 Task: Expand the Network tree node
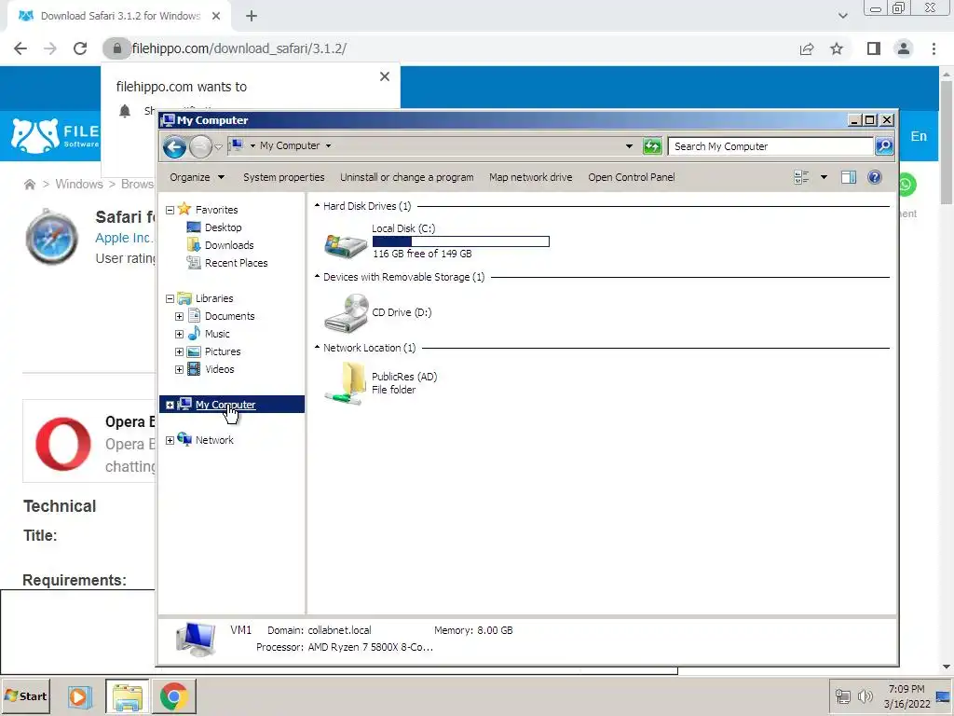[x=170, y=440]
